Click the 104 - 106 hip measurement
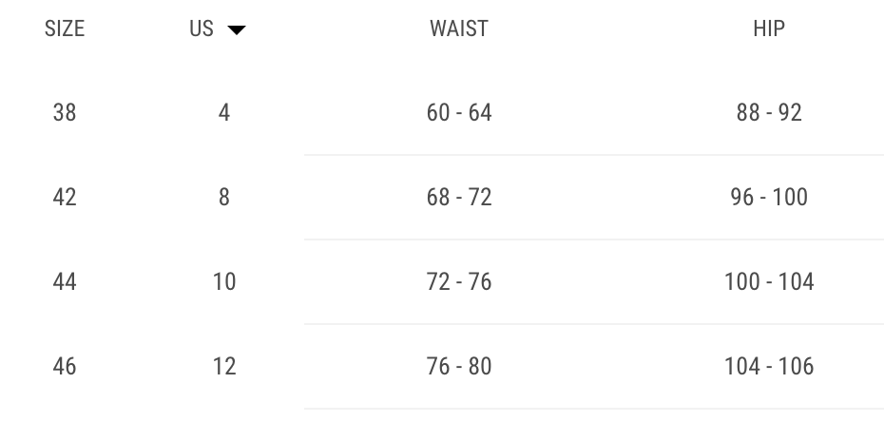This screenshot has height=441, width=884. pos(769,366)
